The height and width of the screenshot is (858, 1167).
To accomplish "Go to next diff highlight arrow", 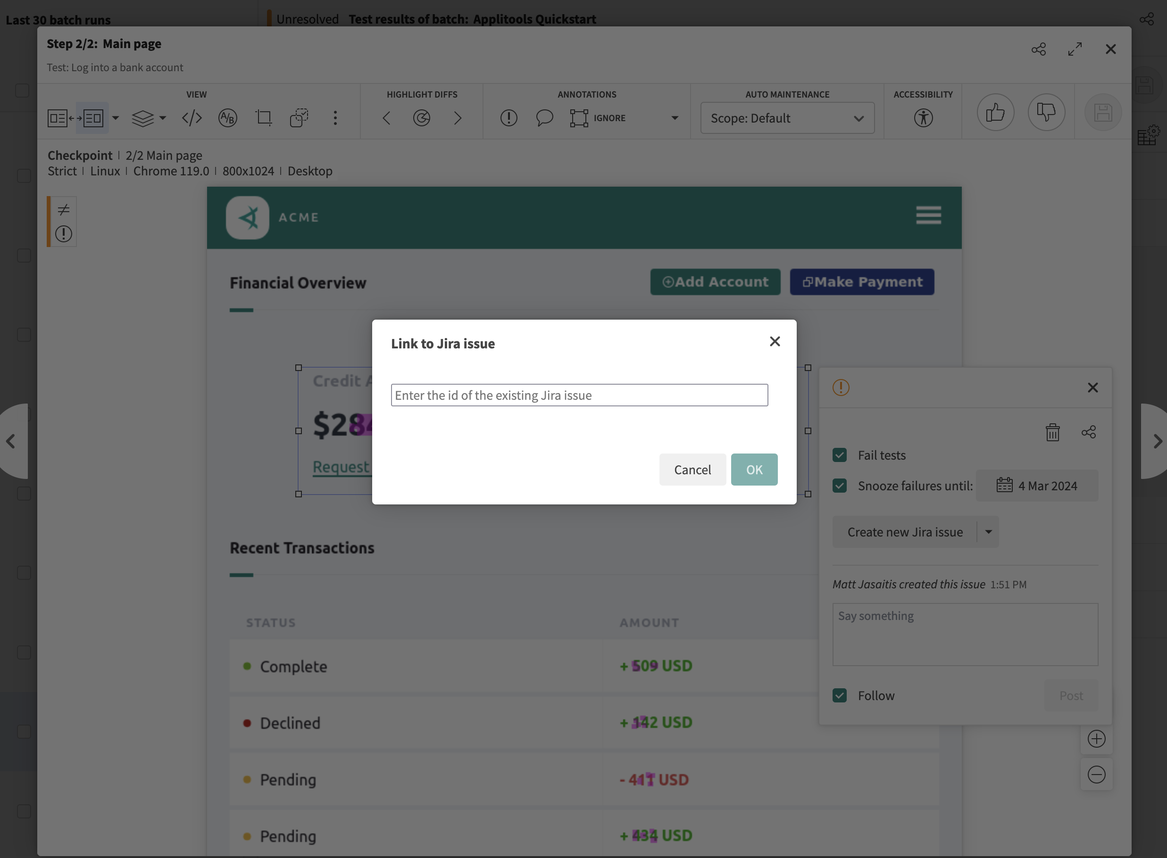I will (457, 118).
